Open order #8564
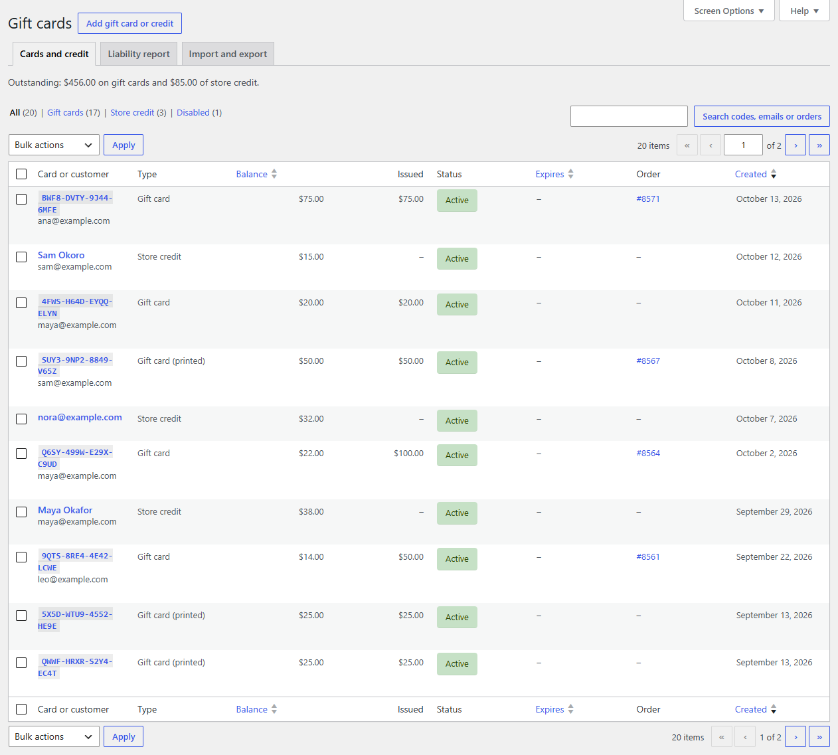 (648, 453)
